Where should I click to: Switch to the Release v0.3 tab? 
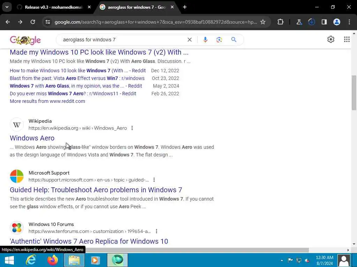tap(53, 7)
